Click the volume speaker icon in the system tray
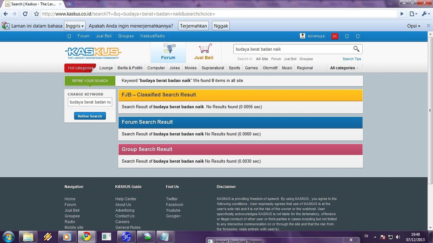Viewport: 433px width, 243px height. 398,237
